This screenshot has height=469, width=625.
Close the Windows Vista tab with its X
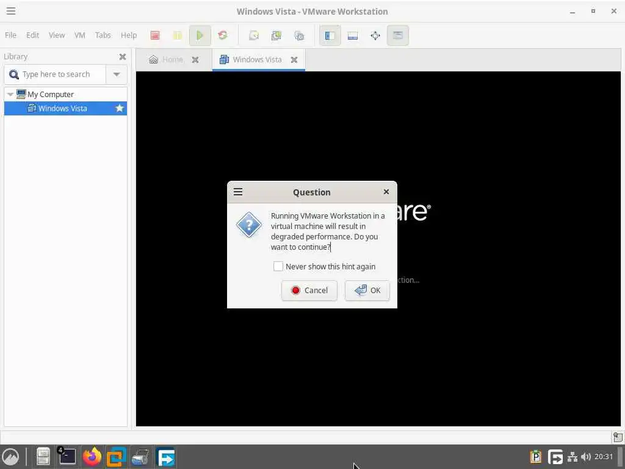pyautogui.click(x=294, y=60)
